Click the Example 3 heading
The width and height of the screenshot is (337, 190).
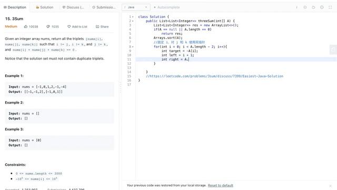coord(14,129)
